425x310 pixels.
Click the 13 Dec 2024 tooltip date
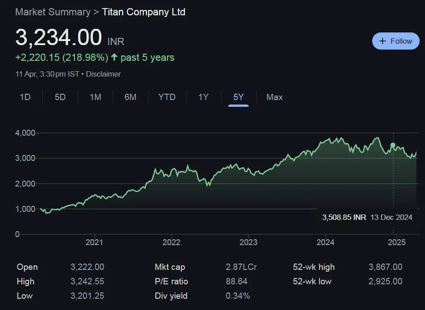click(392, 218)
